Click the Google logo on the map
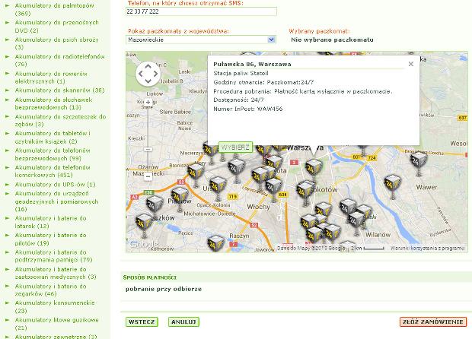Viewport: 472px width, 339px height. [x=144, y=244]
